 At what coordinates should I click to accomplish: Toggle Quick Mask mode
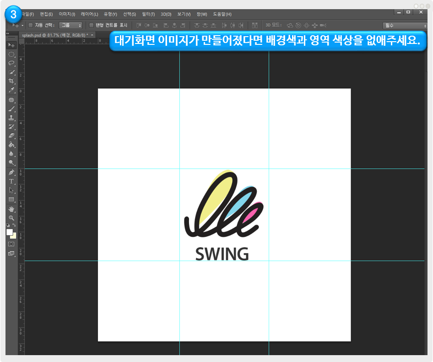[11, 244]
